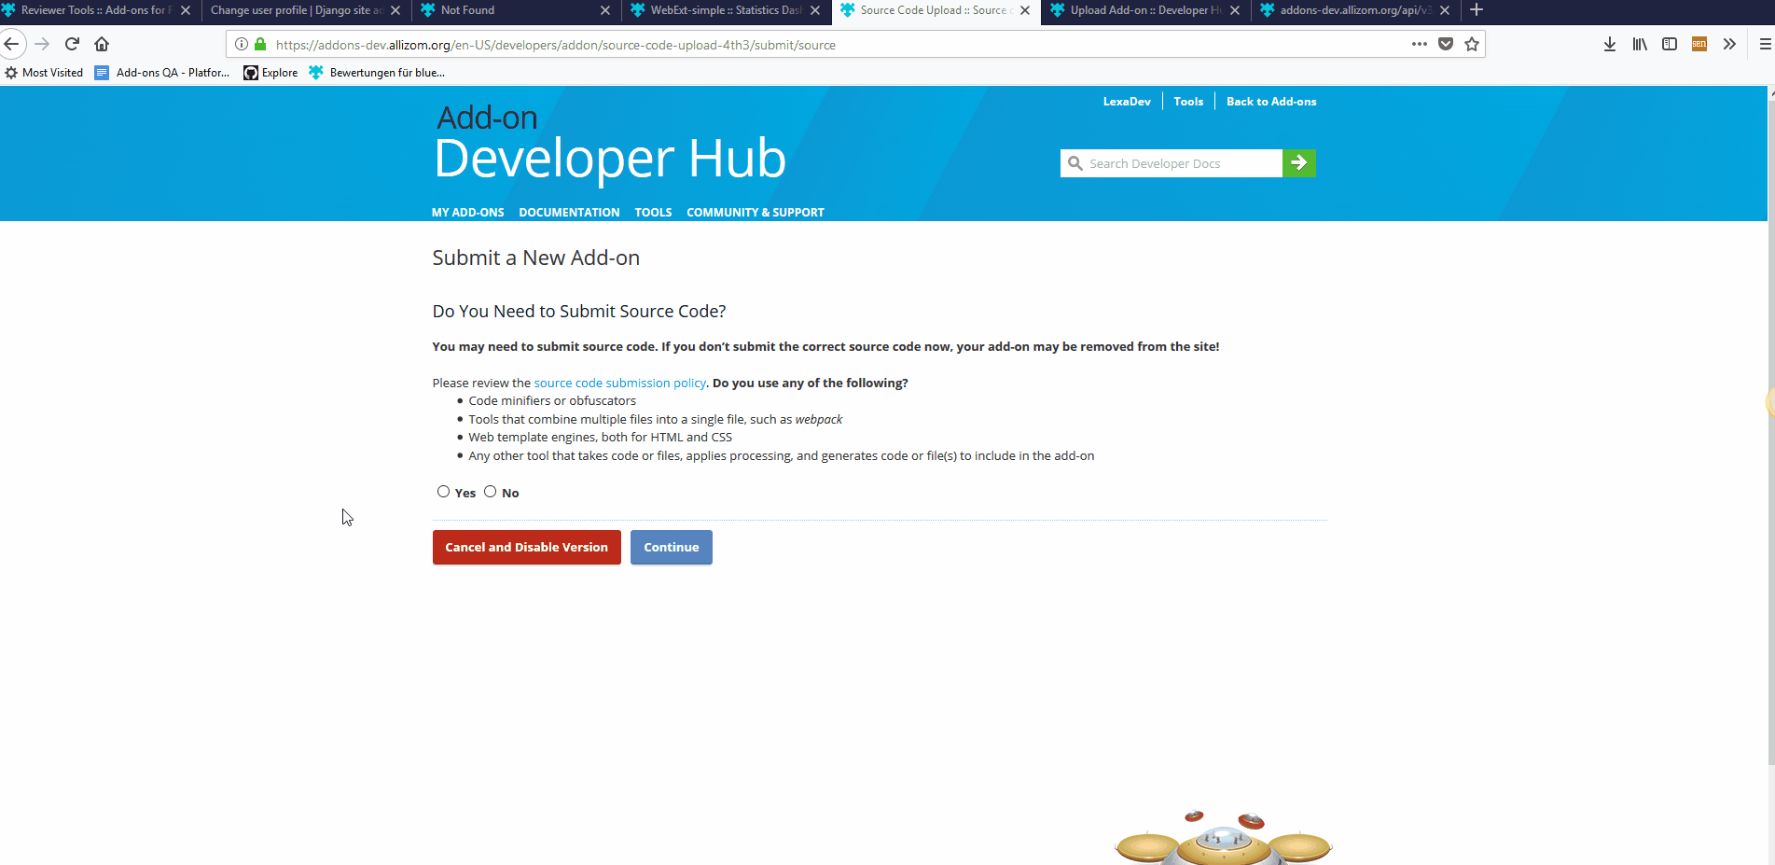Select the No radio button

[490, 491]
